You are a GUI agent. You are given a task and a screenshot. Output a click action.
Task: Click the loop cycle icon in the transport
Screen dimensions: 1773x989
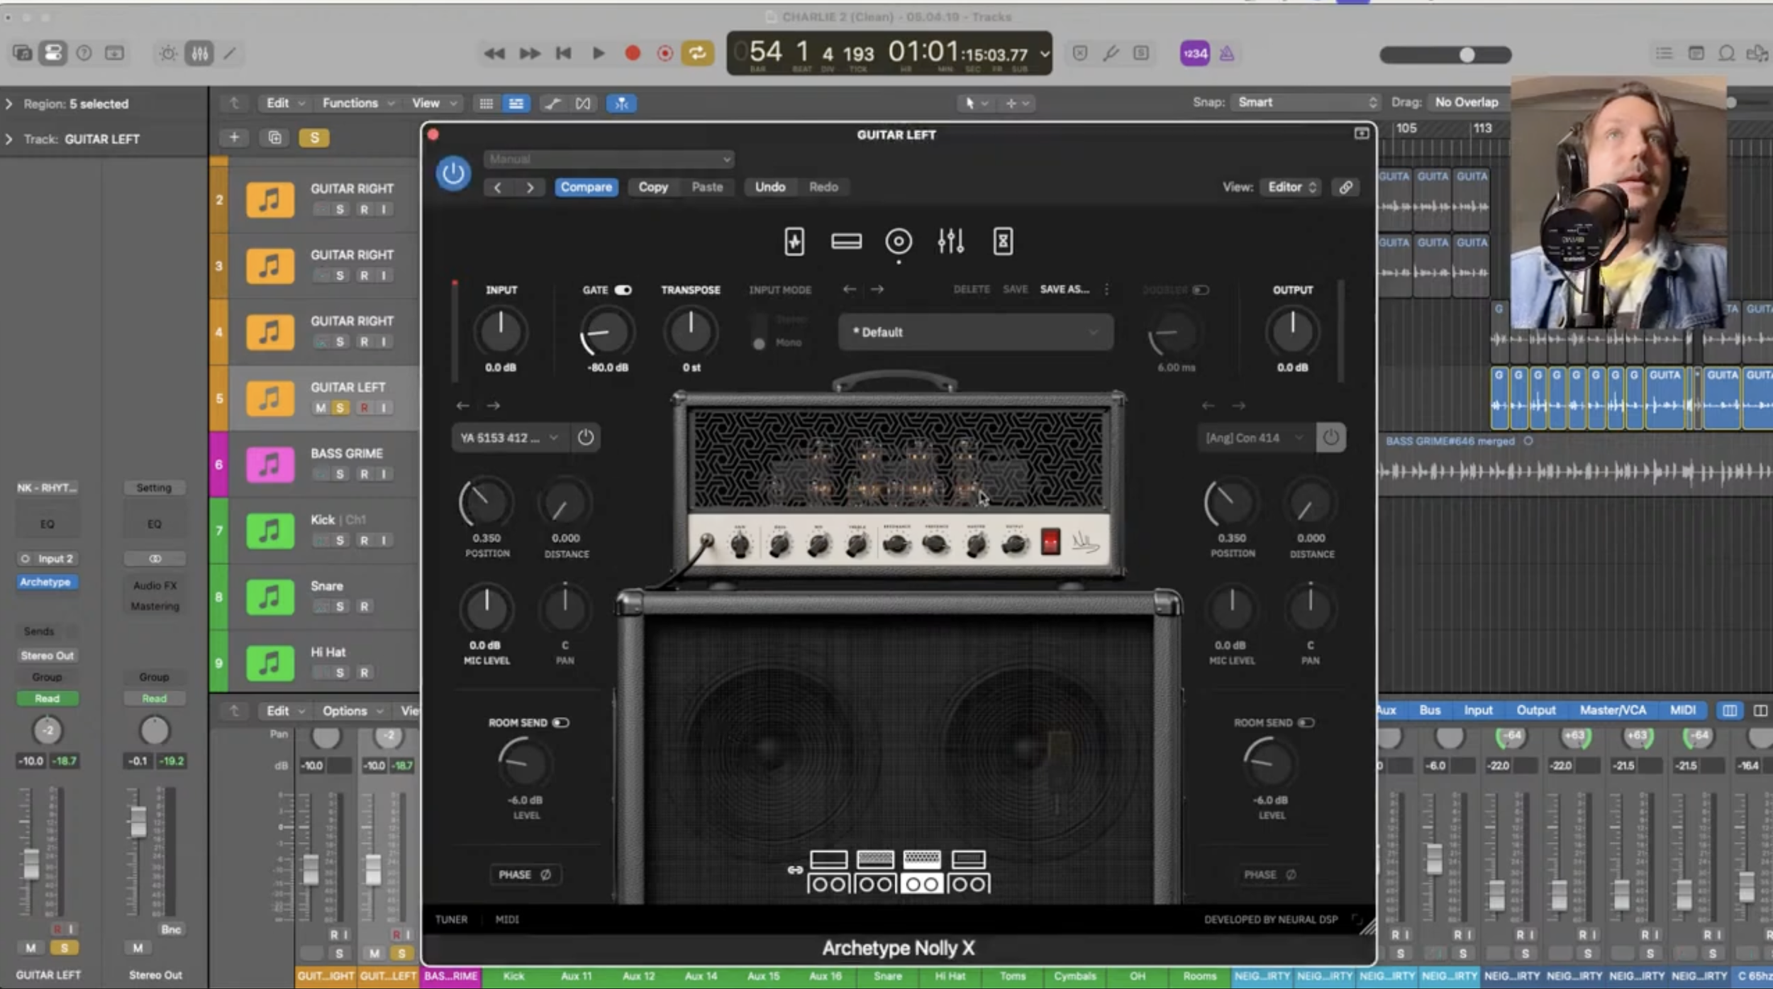[x=698, y=53]
